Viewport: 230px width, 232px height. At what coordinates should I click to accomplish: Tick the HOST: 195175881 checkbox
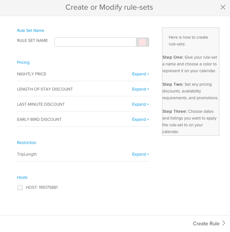coord(20,188)
